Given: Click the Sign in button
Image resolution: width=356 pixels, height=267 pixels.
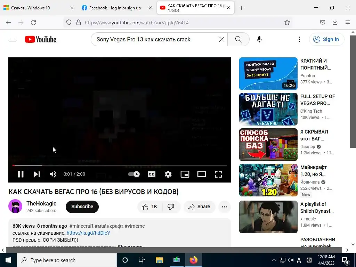Looking at the screenshot, I should (x=326, y=39).
